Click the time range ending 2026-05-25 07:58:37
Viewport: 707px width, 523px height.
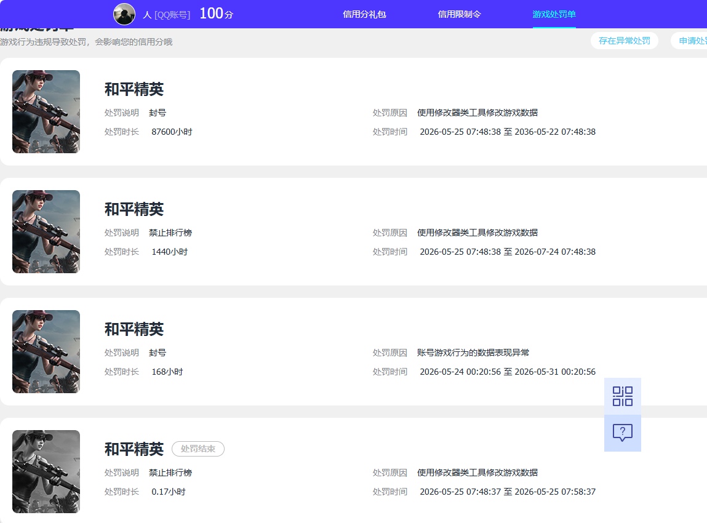click(508, 492)
